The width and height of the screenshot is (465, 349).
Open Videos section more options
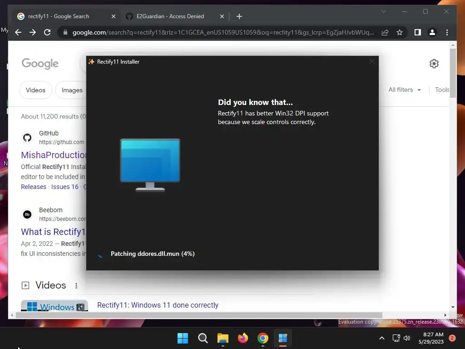(x=76, y=285)
